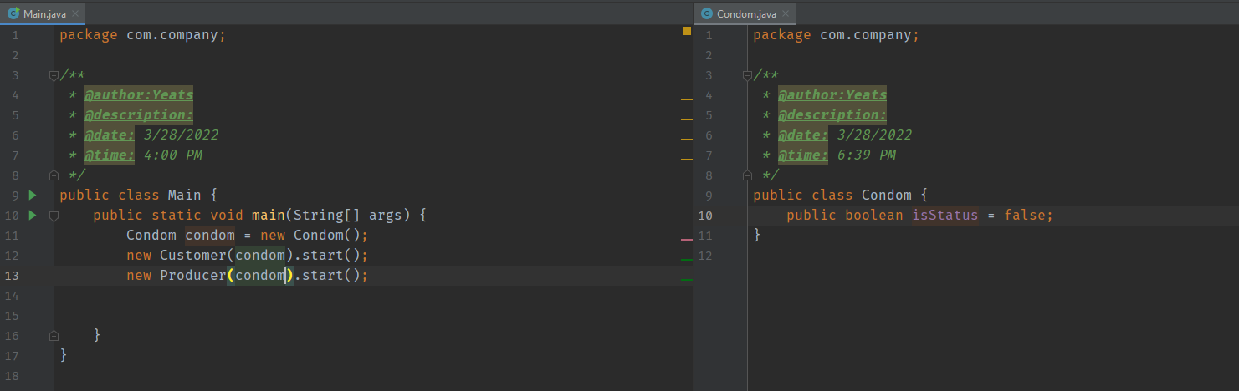Screen dimensions: 1239x391
Task: Click the class name 'Main' on line 9
Action: coord(185,195)
